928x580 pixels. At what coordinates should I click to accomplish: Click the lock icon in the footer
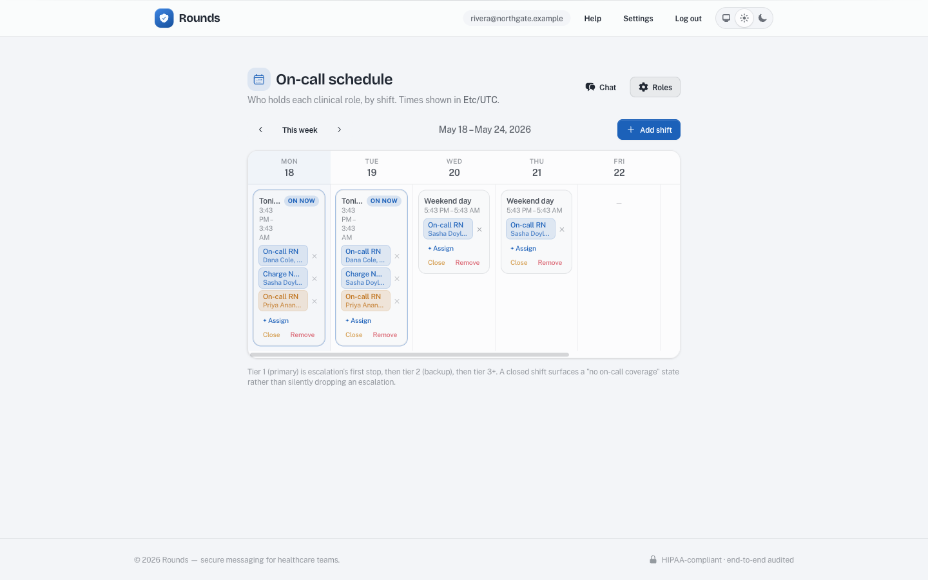(x=653, y=559)
